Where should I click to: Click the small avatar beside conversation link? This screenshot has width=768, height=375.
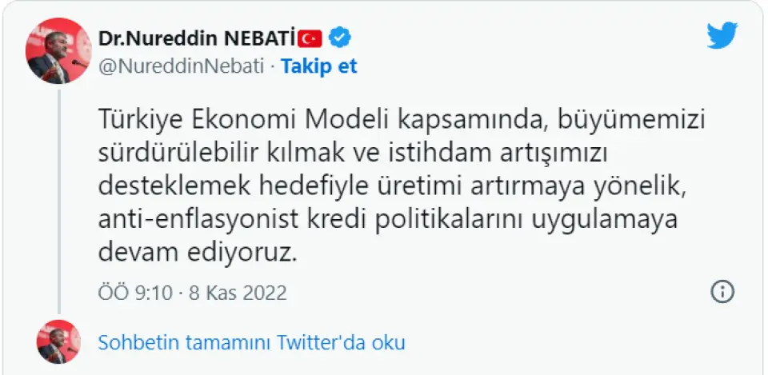59,342
